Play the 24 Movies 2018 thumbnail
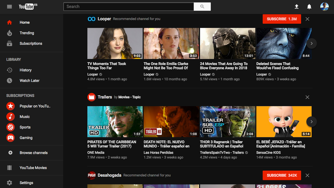 point(228,43)
